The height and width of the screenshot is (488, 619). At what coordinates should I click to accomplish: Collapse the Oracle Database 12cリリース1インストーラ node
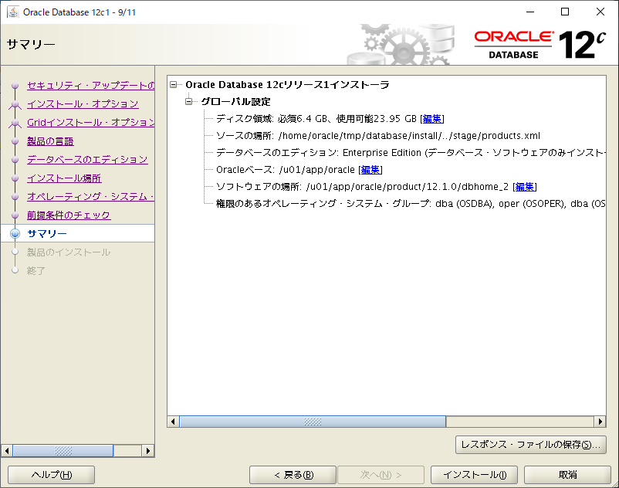(x=174, y=84)
